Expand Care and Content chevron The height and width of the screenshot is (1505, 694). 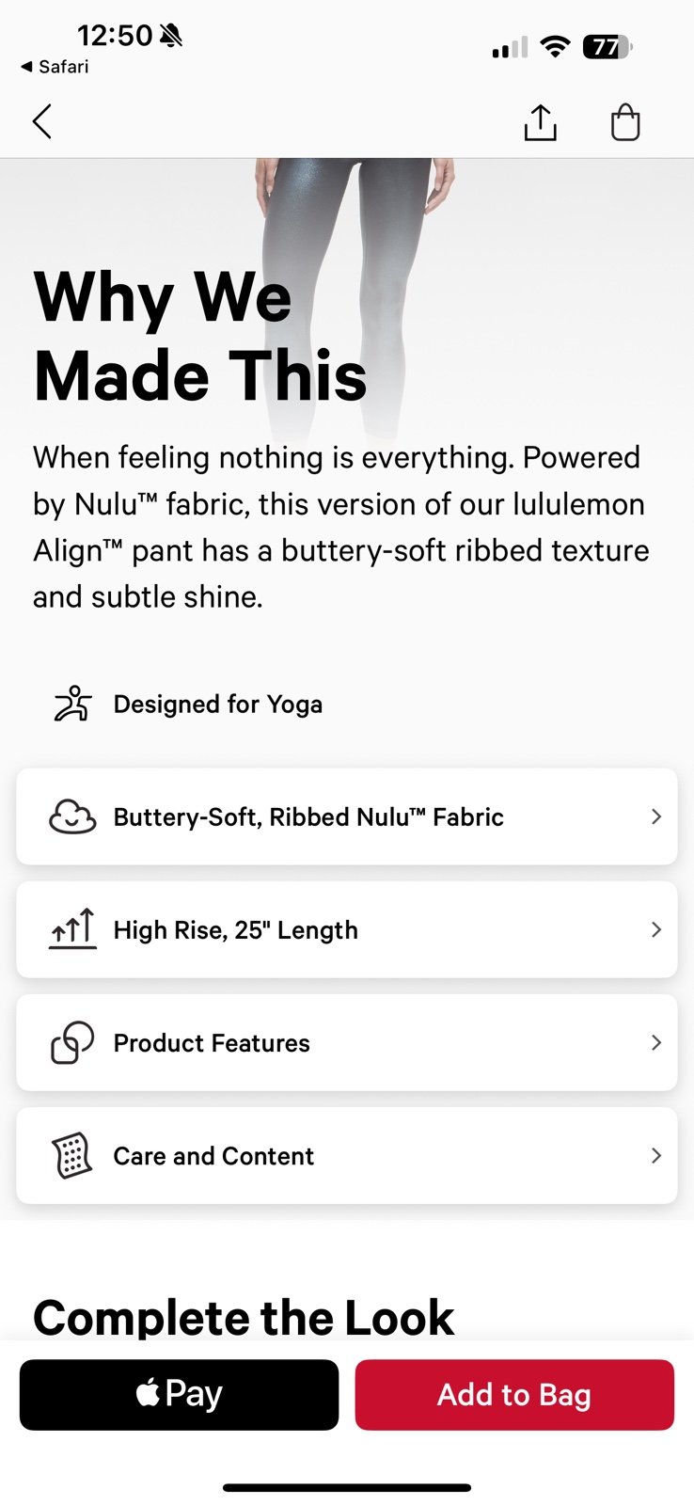coord(656,1155)
